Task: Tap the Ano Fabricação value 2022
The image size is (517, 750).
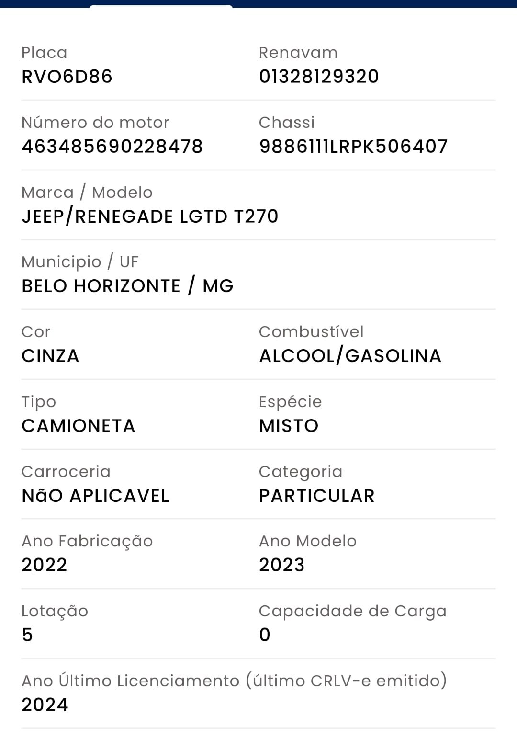Action: coord(45,565)
